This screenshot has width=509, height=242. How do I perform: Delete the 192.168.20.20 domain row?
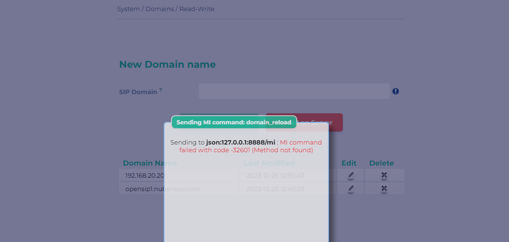pyautogui.click(x=384, y=176)
